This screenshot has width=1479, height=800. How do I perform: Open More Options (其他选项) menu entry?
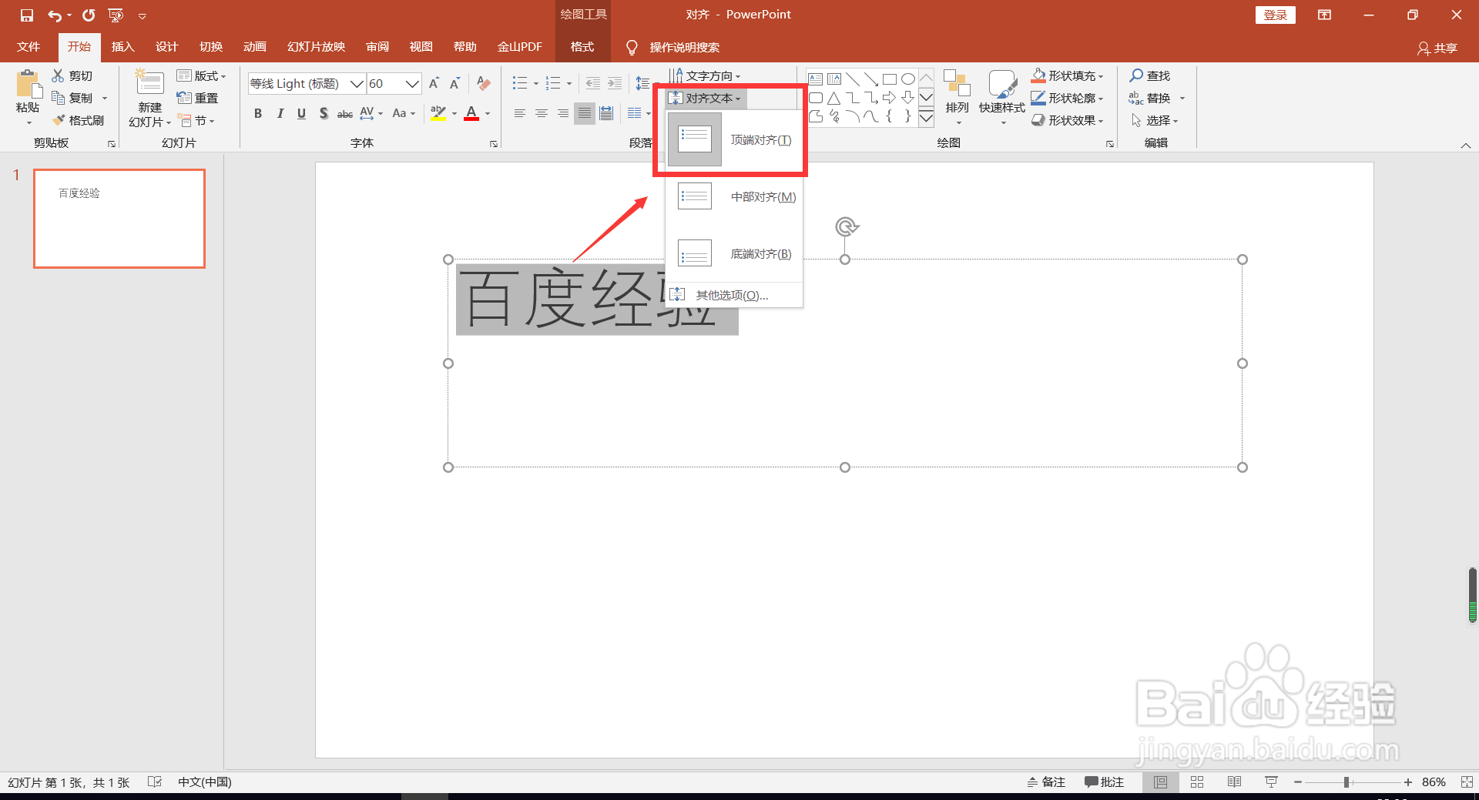click(734, 295)
